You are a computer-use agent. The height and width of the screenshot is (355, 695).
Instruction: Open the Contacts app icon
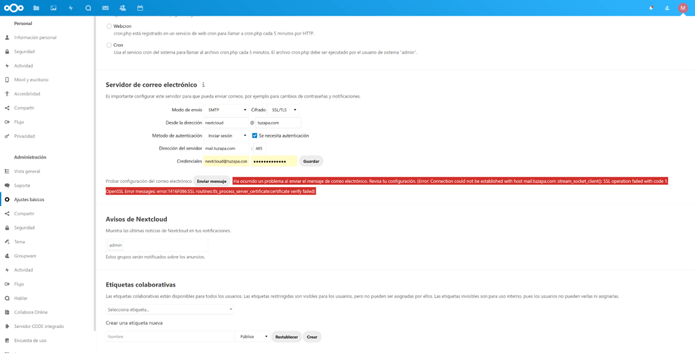point(123,8)
